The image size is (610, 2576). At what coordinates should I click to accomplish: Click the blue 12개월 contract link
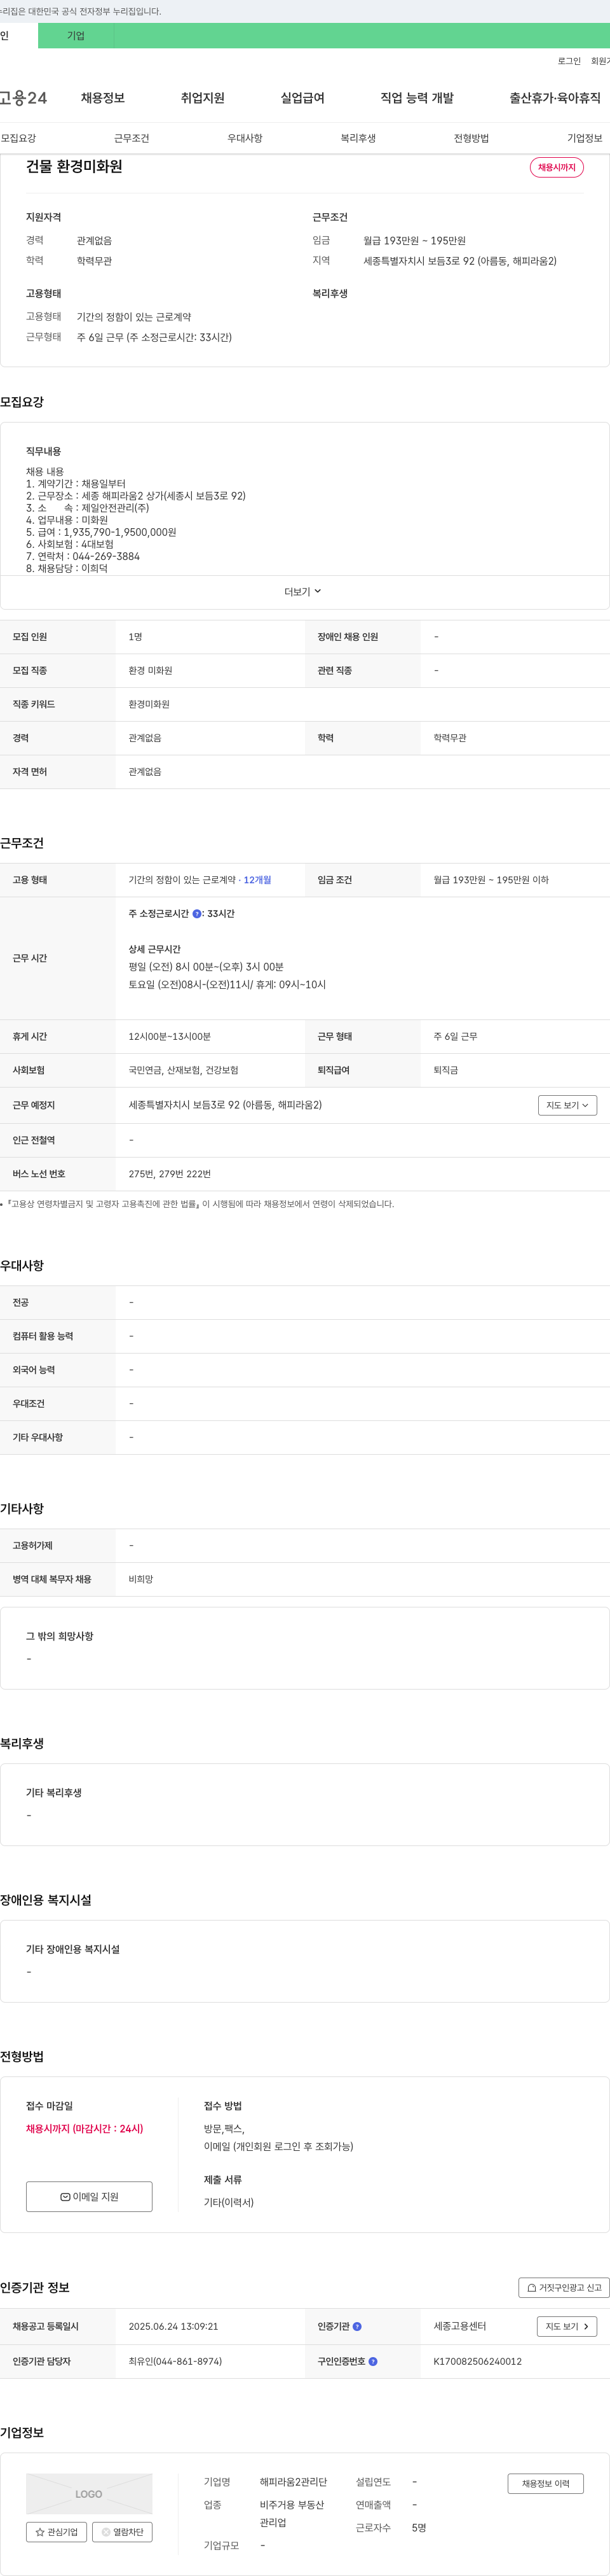pyautogui.click(x=257, y=880)
